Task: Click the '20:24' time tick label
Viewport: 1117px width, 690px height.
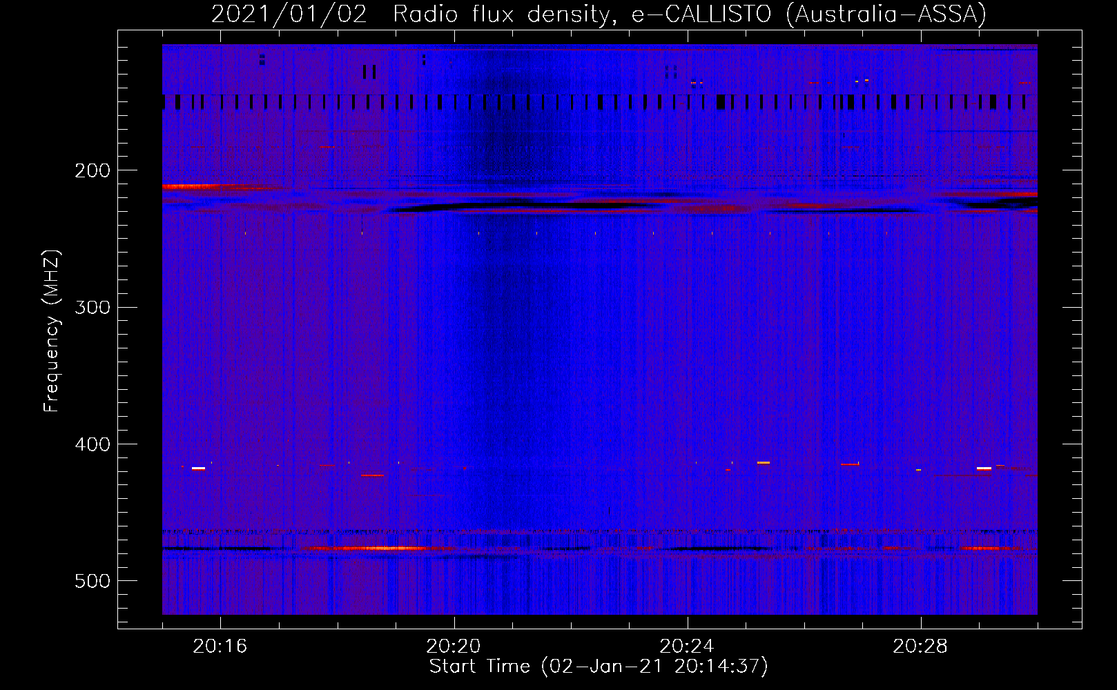Action: pos(687,647)
